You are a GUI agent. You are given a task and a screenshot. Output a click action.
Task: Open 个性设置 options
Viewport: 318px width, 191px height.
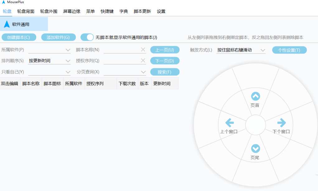(289, 50)
